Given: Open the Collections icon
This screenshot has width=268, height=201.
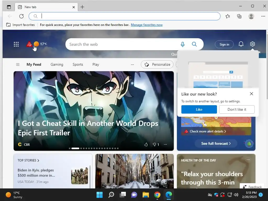Looking at the screenshot, I should coord(239,16).
